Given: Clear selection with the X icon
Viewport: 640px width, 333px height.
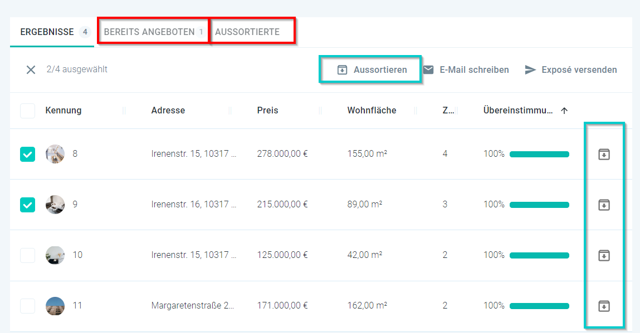Looking at the screenshot, I should tap(31, 70).
